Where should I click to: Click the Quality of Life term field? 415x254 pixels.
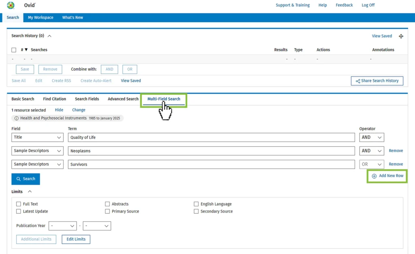(x=211, y=137)
